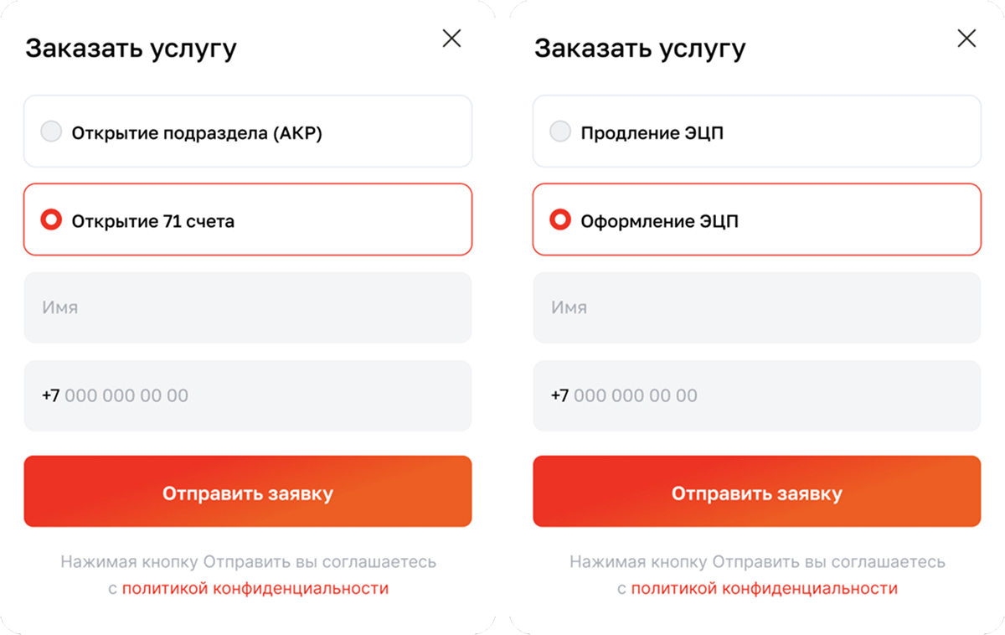
Task: Open политикой конфиденциальности link in the АКР form
Action: pyautogui.click(x=255, y=589)
